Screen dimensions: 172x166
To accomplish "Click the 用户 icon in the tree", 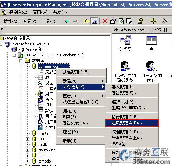I will (x=41, y=94).
